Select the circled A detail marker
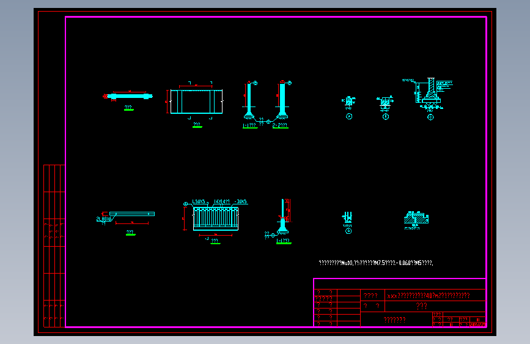Viewport: 530px width, 344px height. pyautogui.click(x=349, y=116)
